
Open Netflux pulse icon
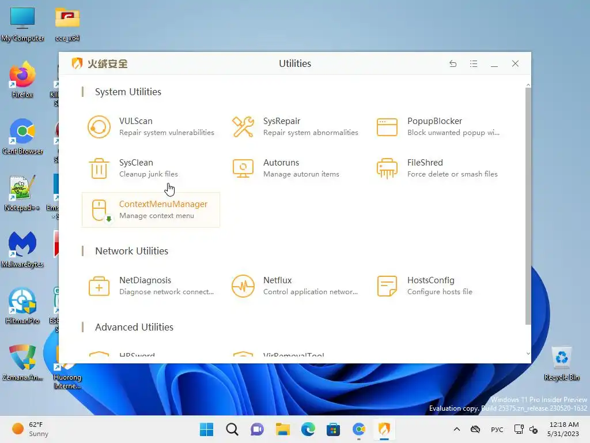(243, 286)
